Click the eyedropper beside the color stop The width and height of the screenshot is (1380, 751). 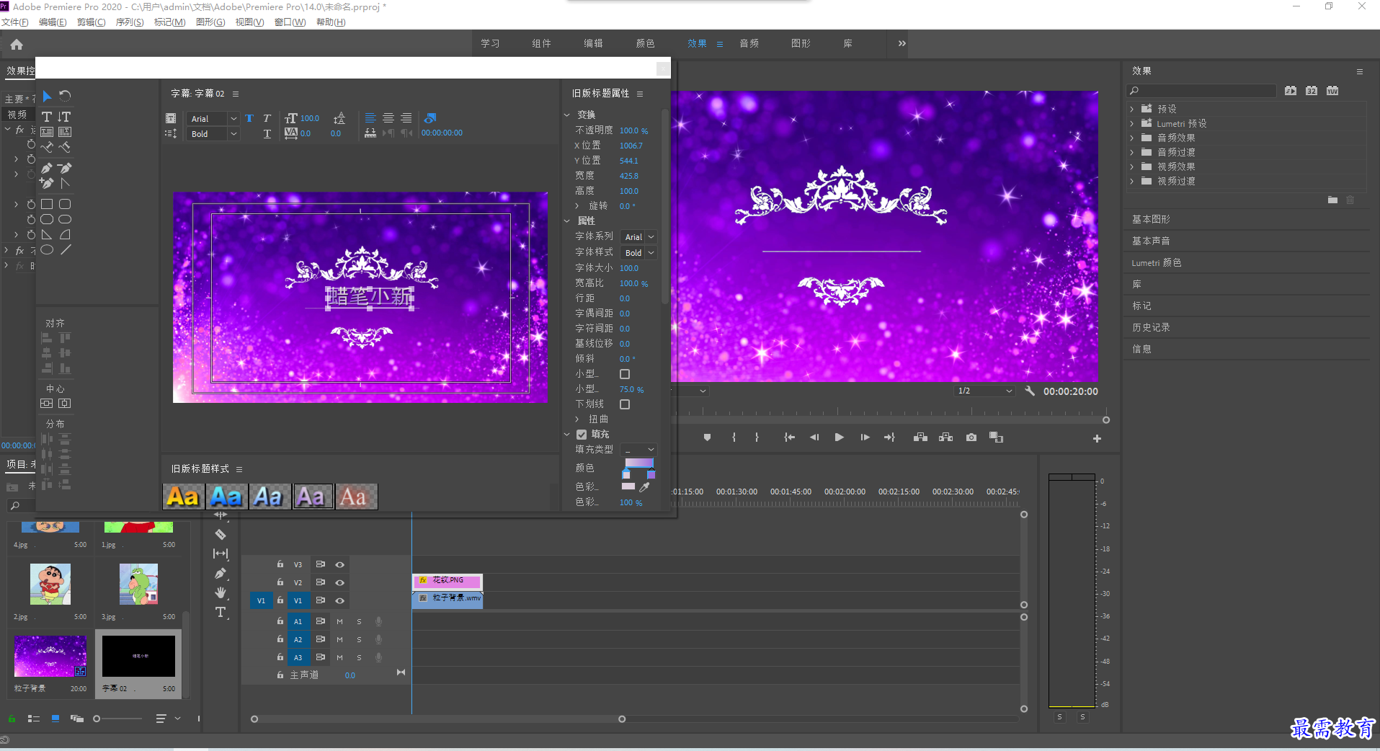tap(645, 487)
